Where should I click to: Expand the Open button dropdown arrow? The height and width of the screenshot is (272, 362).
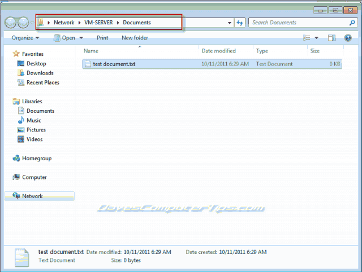tap(81, 38)
